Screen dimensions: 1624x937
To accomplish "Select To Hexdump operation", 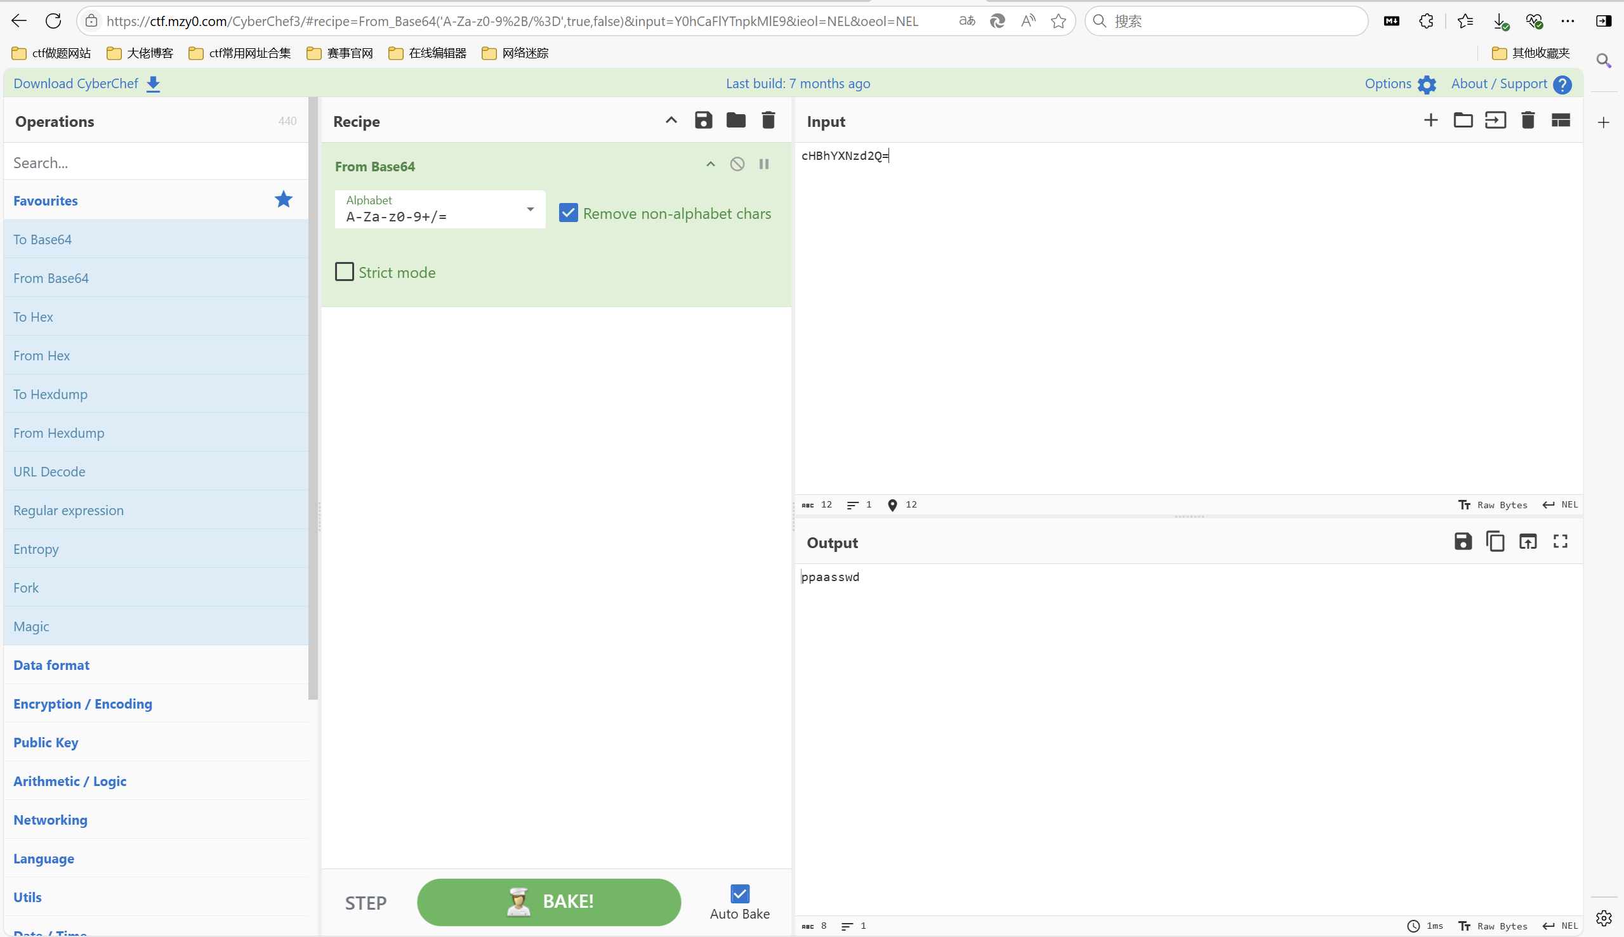I will (x=156, y=394).
